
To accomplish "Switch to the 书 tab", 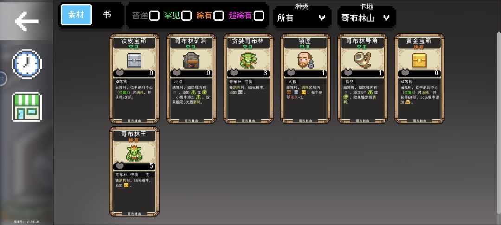I will pos(107,15).
